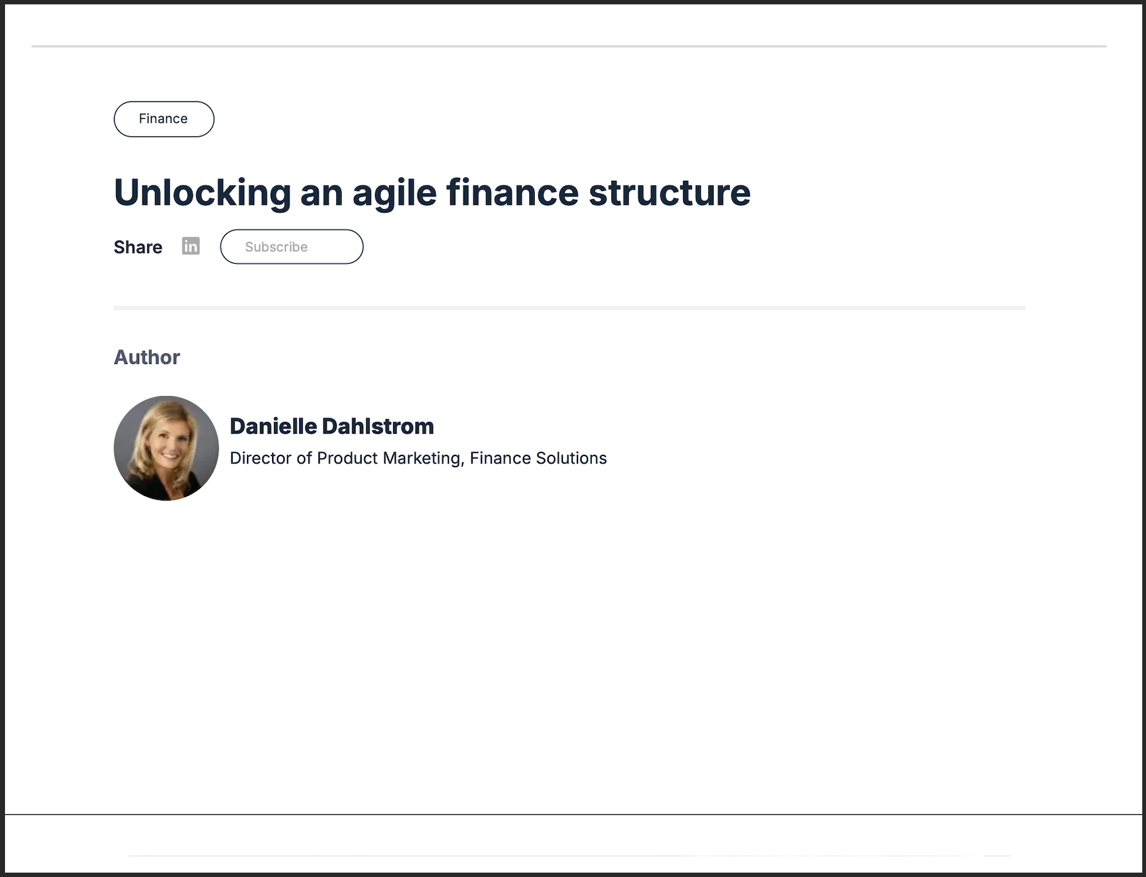Select the Director of Product Marketing subtitle
1146x877 pixels.
(418, 459)
